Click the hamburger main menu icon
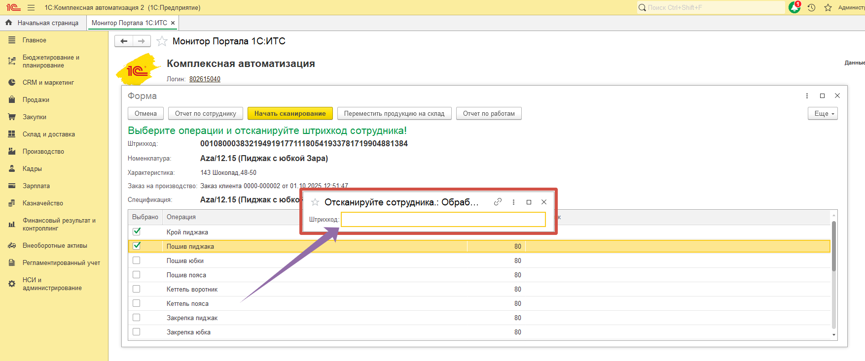This screenshot has width=865, height=361. tap(31, 7)
